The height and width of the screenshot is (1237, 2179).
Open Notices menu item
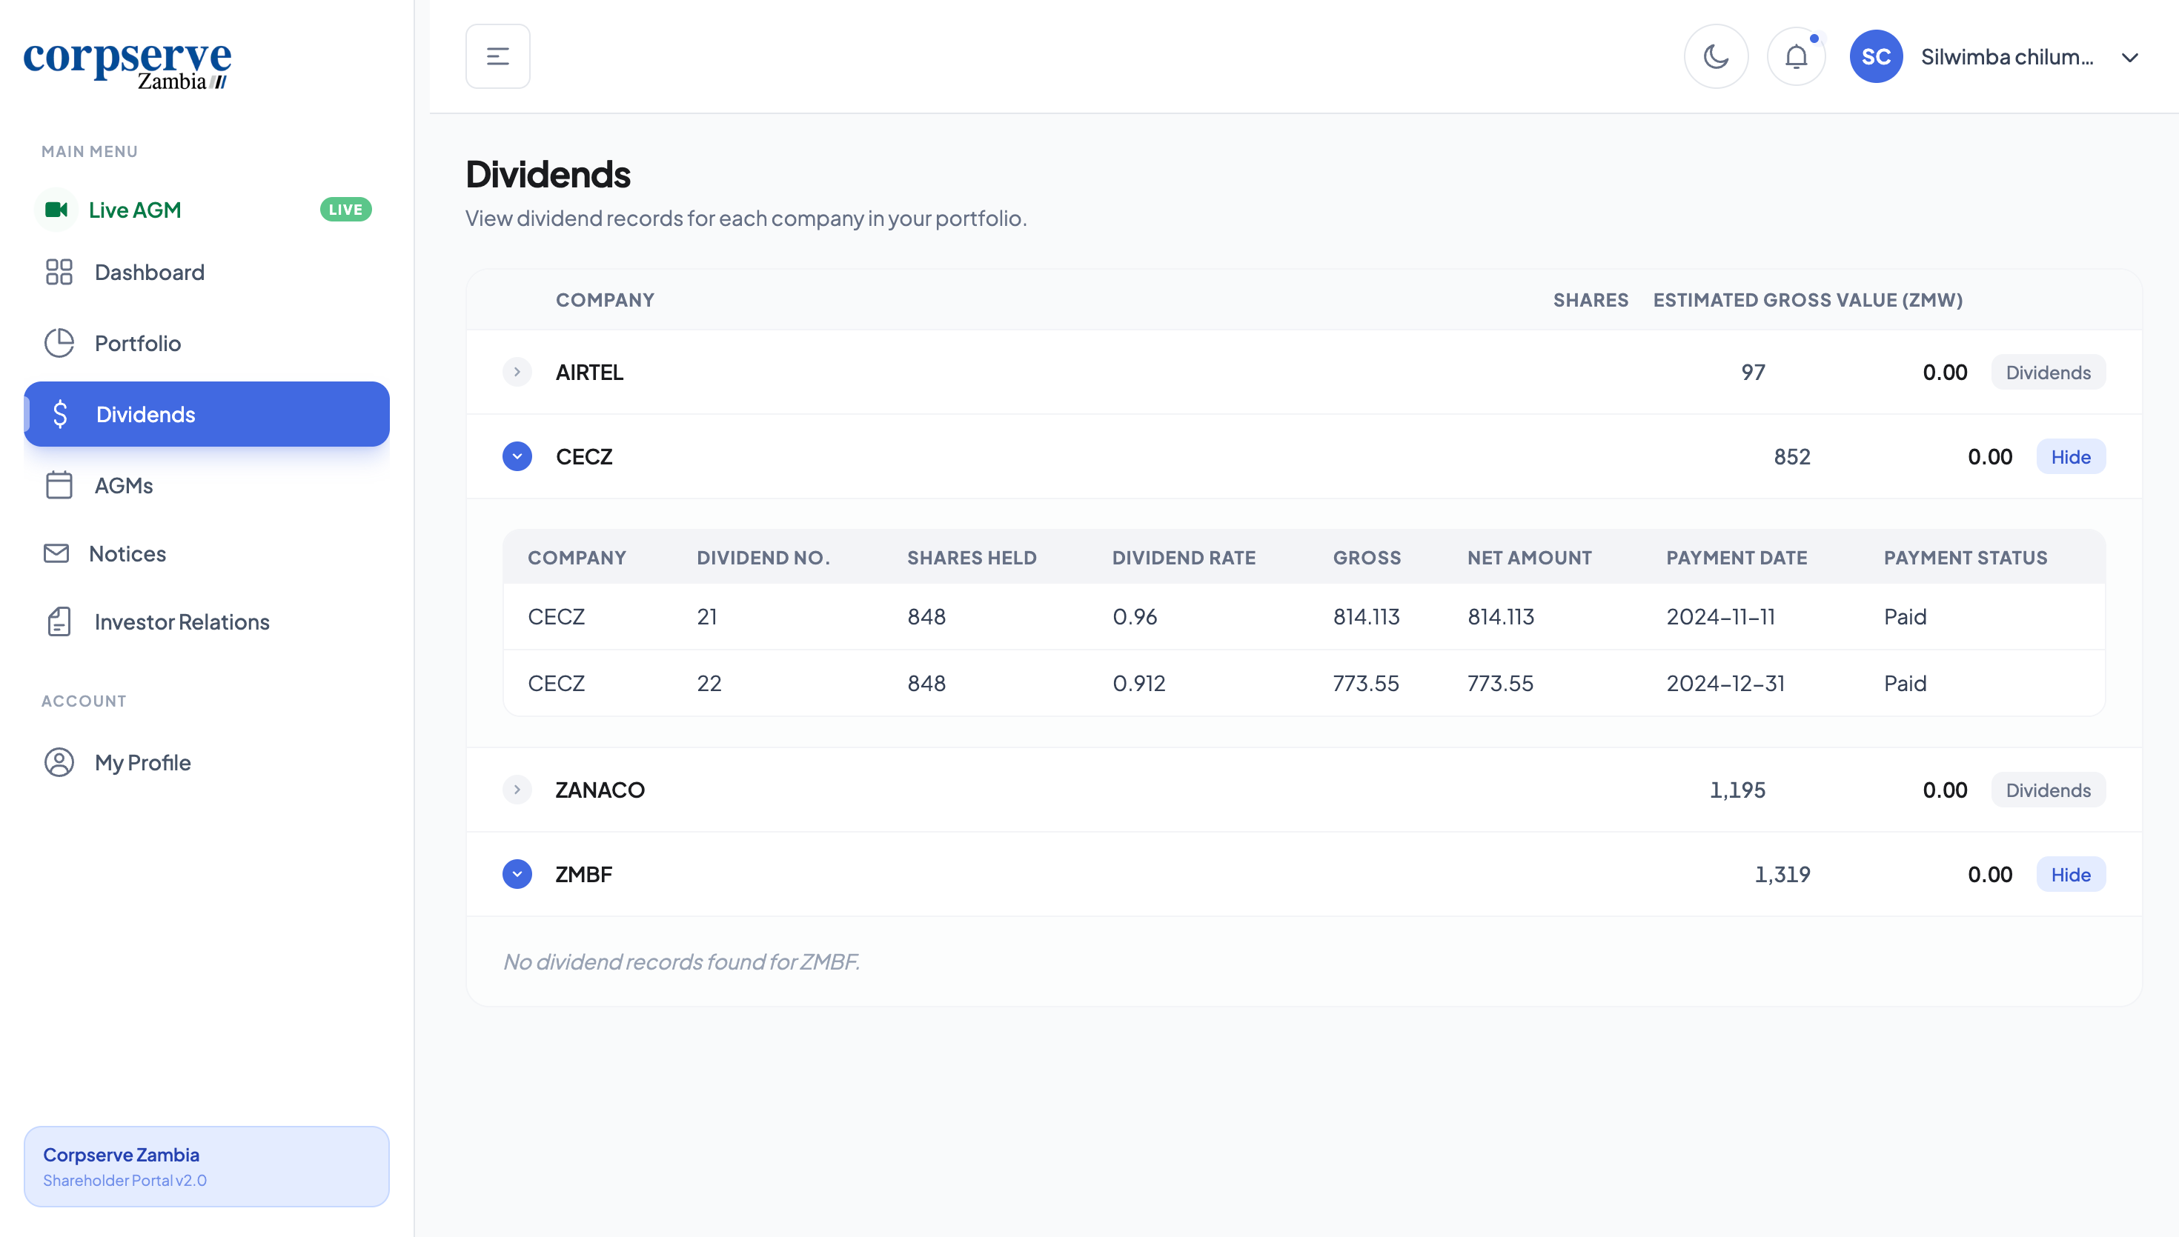[x=127, y=554]
